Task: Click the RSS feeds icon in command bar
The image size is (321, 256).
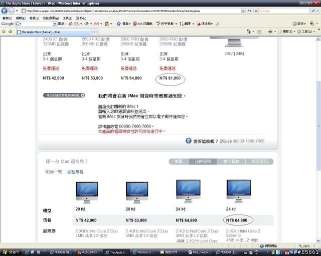Action: [x=259, y=31]
